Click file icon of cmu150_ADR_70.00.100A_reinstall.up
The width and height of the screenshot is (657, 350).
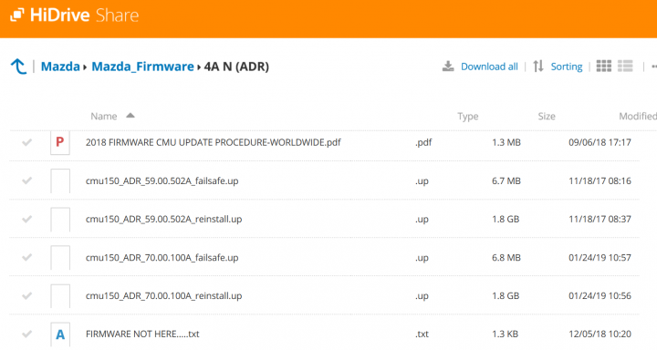click(x=60, y=296)
